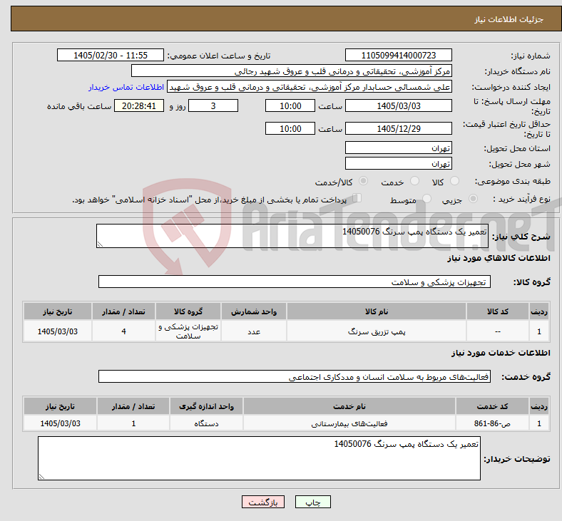Image resolution: width=562 pixels, height=521 pixels.
Task: Click the شرح کلی نیاز description textarea
Action: point(292,236)
